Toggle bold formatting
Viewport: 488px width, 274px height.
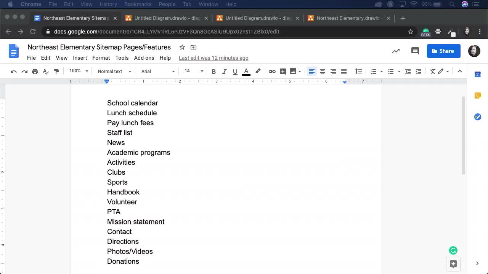click(213, 71)
